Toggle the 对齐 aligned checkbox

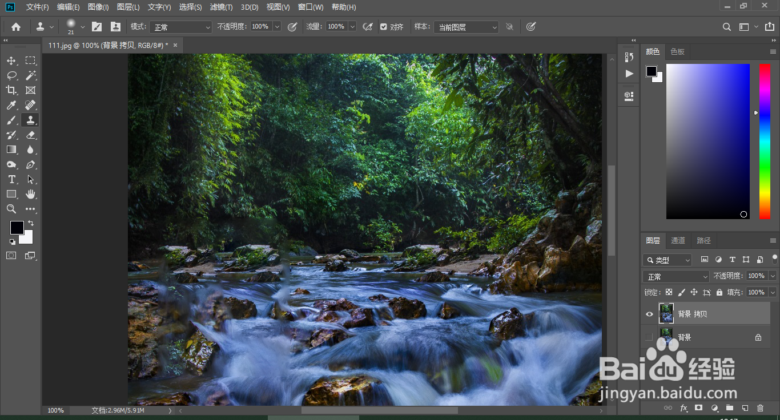tap(383, 27)
